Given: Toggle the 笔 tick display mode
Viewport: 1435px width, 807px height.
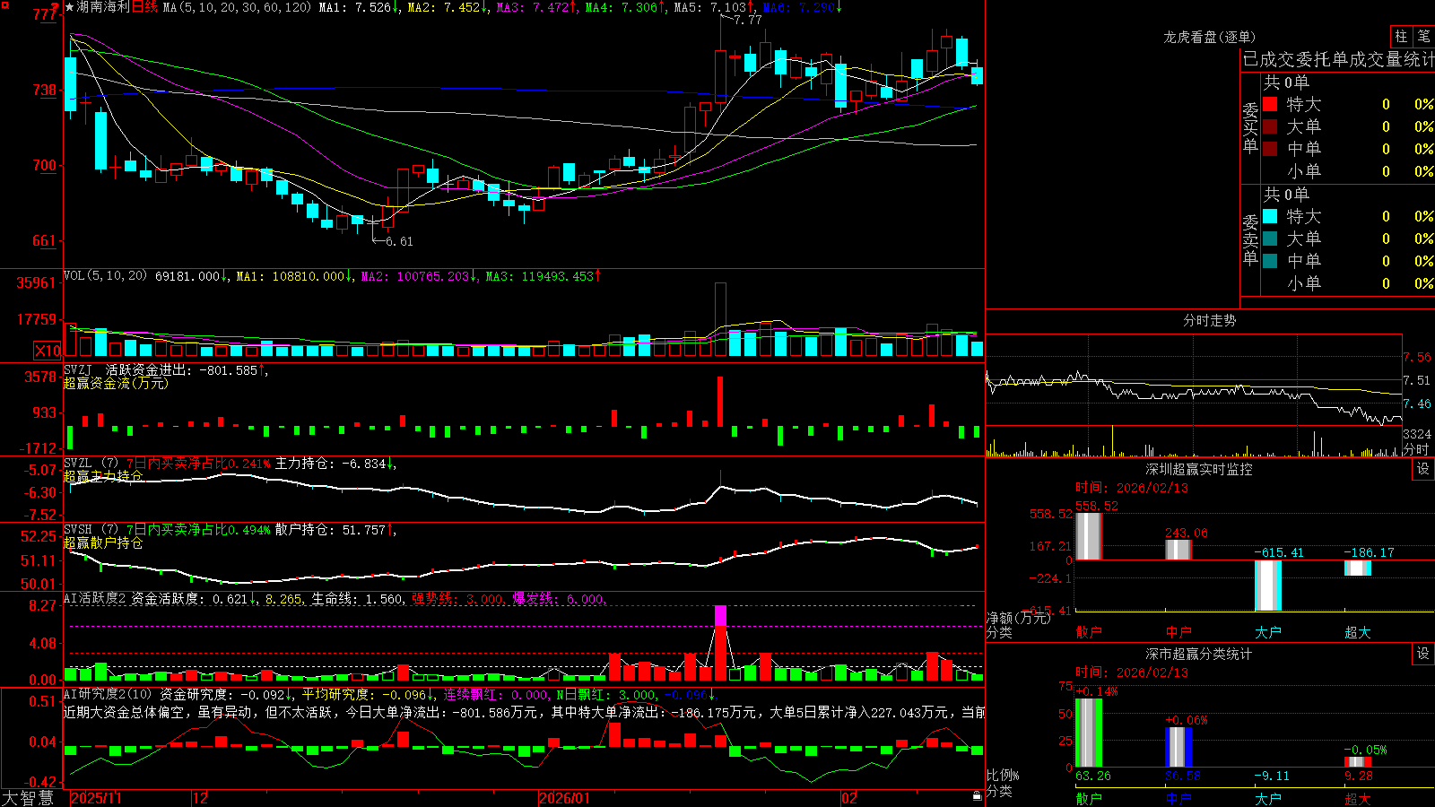Looking at the screenshot, I should tap(1424, 36).
